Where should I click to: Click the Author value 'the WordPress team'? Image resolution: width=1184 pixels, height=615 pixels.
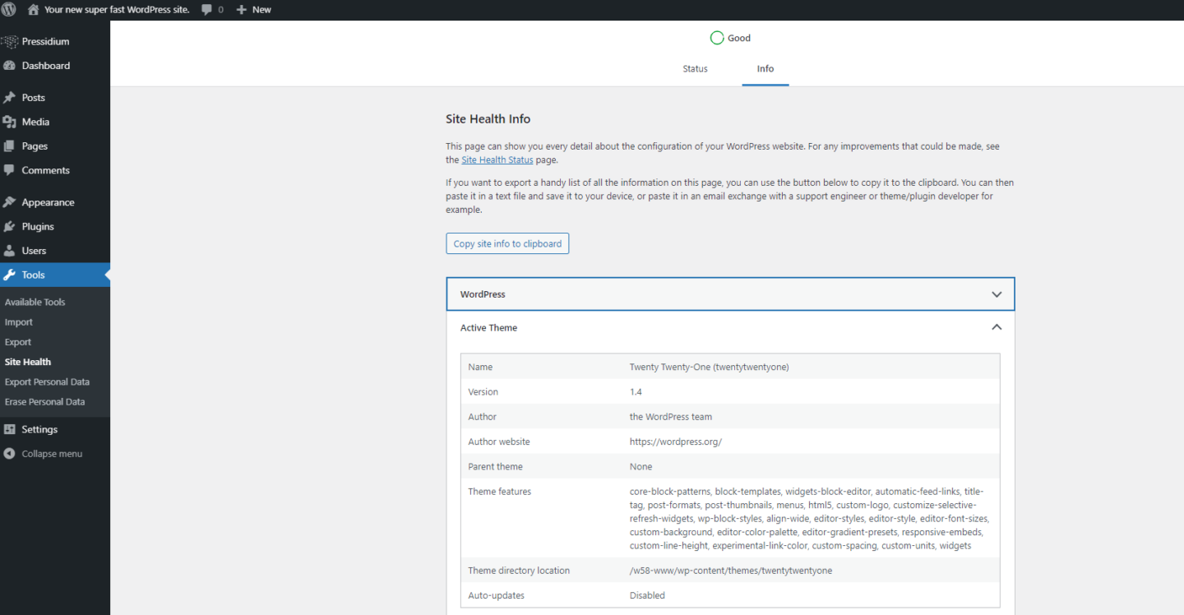[670, 417]
